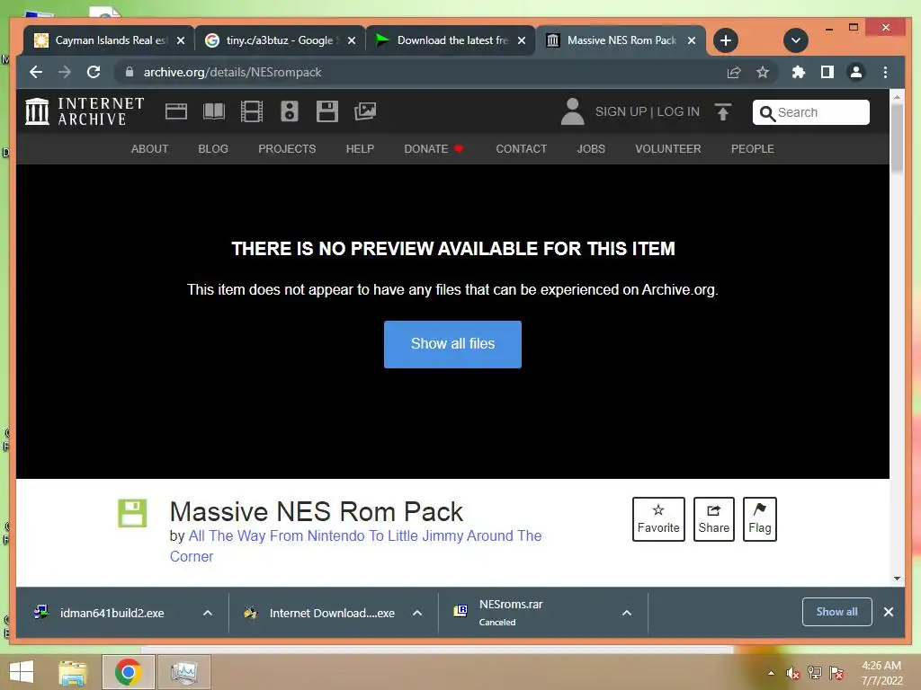The width and height of the screenshot is (921, 690).
Task: Click the SIGN UP link
Action: 621,111
